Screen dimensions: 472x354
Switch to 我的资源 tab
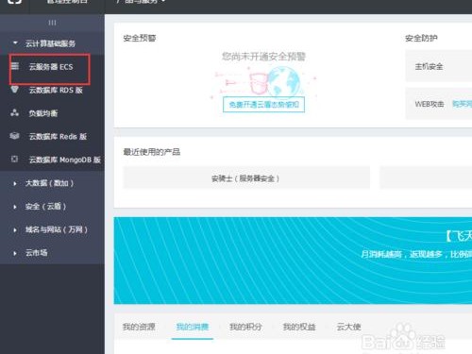(x=139, y=327)
